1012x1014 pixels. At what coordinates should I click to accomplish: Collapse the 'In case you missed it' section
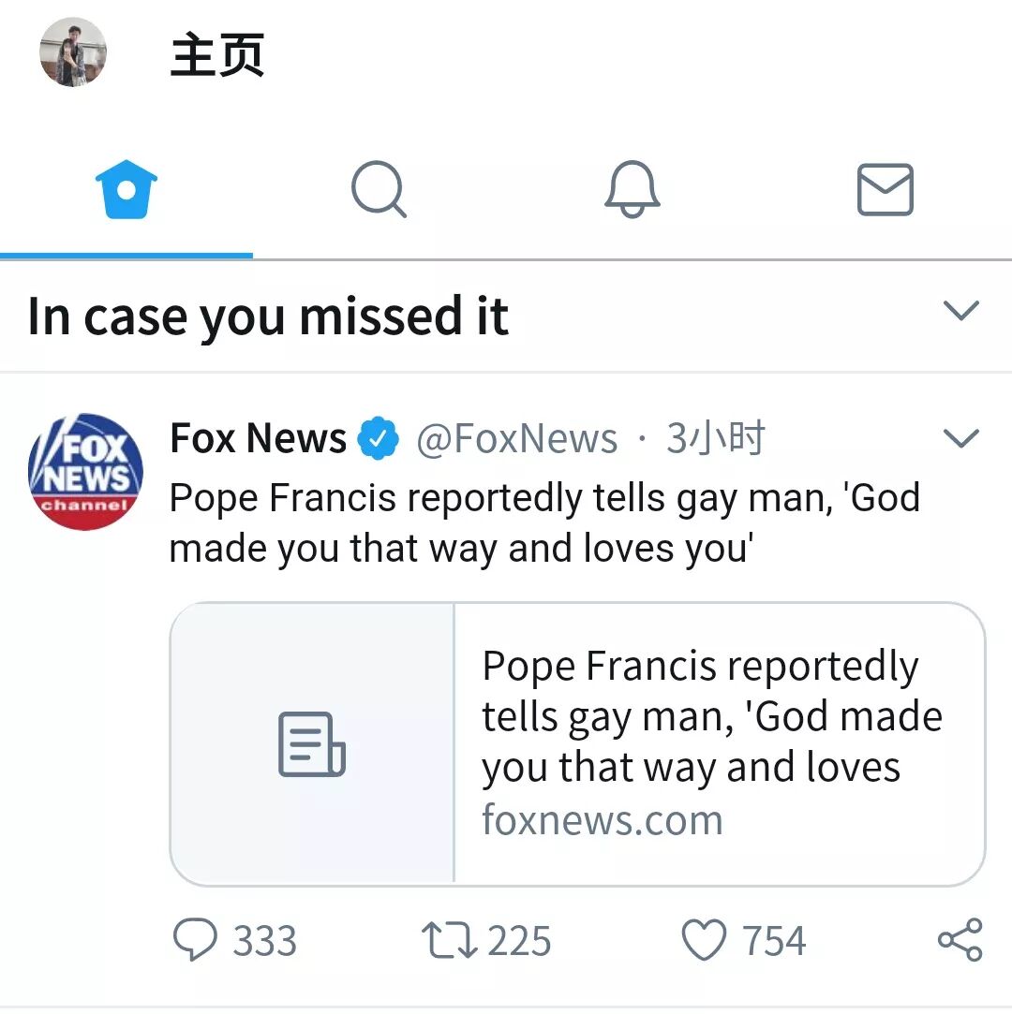961,311
